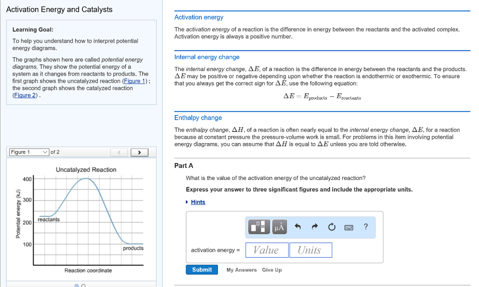The height and width of the screenshot is (287, 479).
Task: Open the keyboard shortcuts panel
Action: (348, 227)
